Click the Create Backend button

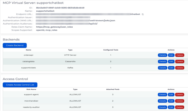pyautogui.click(x=15, y=45)
